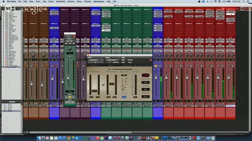Screen dimensions: 252x141
Task: Select the Drums group in Groups list
Action: [x=10, y=106]
